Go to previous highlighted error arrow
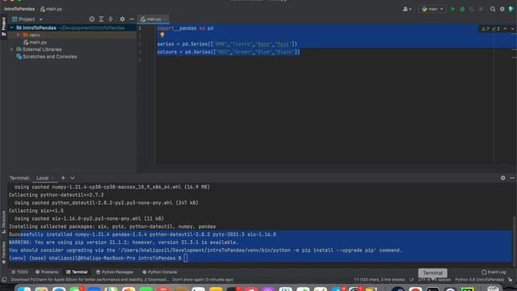Screen dimensions: 517x291 click(505, 29)
